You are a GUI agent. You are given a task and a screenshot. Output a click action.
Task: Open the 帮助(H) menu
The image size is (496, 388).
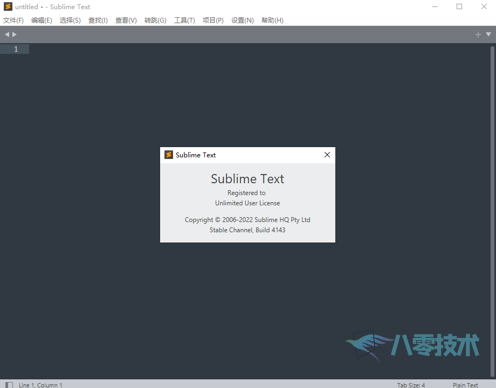(272, 20)
